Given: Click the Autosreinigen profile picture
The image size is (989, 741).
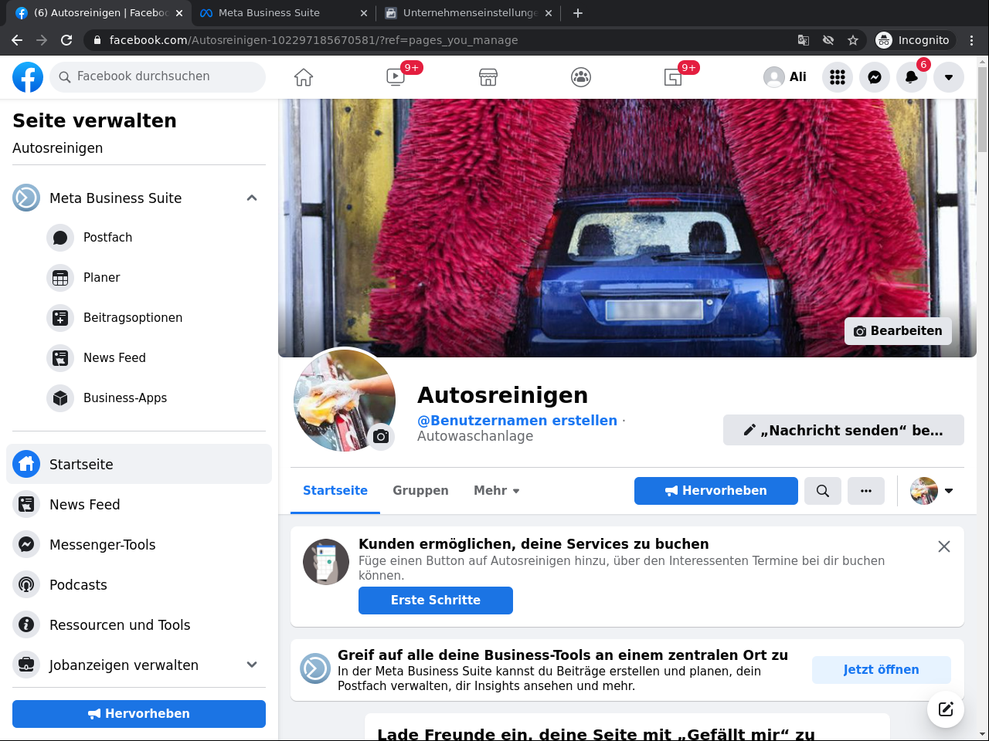Looking at the screenshot, I should 345,400.
